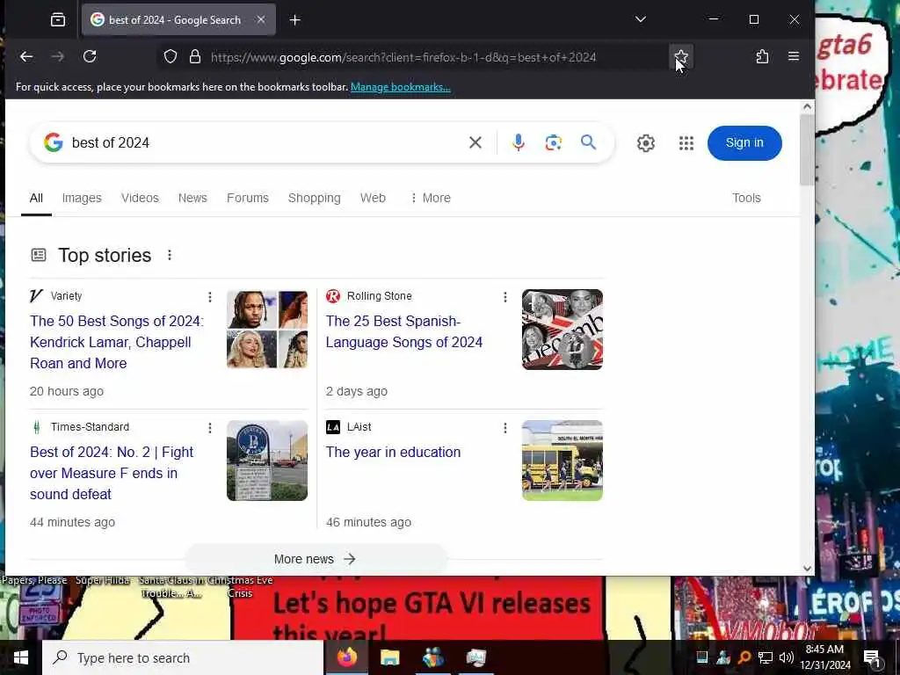Image resolution: width=900 pixels, height=675 pixels.
Task: Bookmark this page with the star icon
Action: coord(681,57)
